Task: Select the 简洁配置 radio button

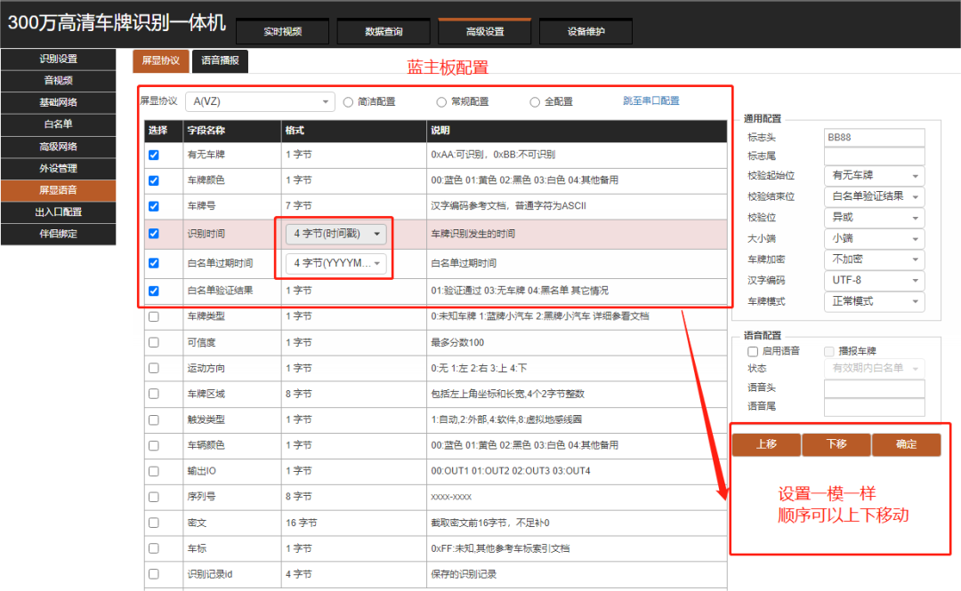Action: pyautogui.click(x=348, y=102)
